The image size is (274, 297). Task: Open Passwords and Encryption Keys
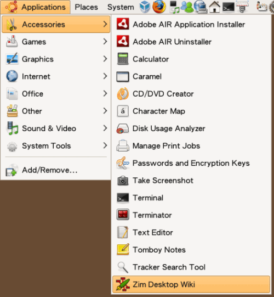point(191,163)
